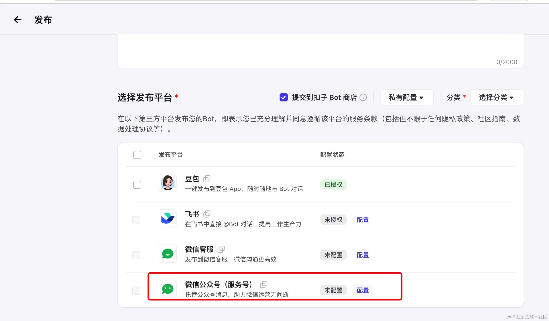Click the 微信客服 green chat icon
The image size is (549, 321).
[x=168, y=254]
